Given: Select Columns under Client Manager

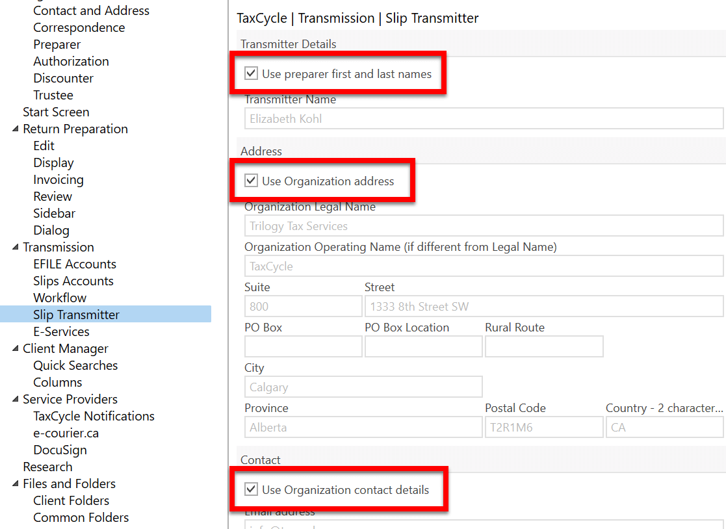Looking at the screenshot, I should (57, 382).
